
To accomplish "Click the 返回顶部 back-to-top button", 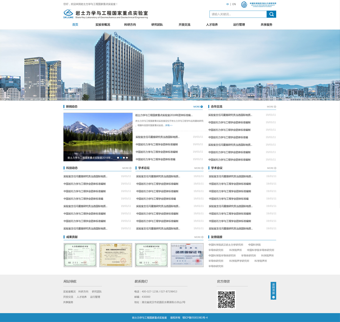I will tap(274, 291).
